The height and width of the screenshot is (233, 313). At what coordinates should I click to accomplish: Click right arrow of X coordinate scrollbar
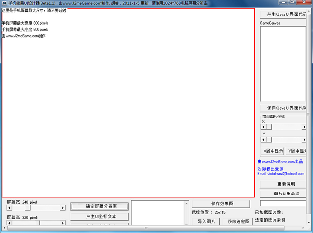(x=304, y=127)
